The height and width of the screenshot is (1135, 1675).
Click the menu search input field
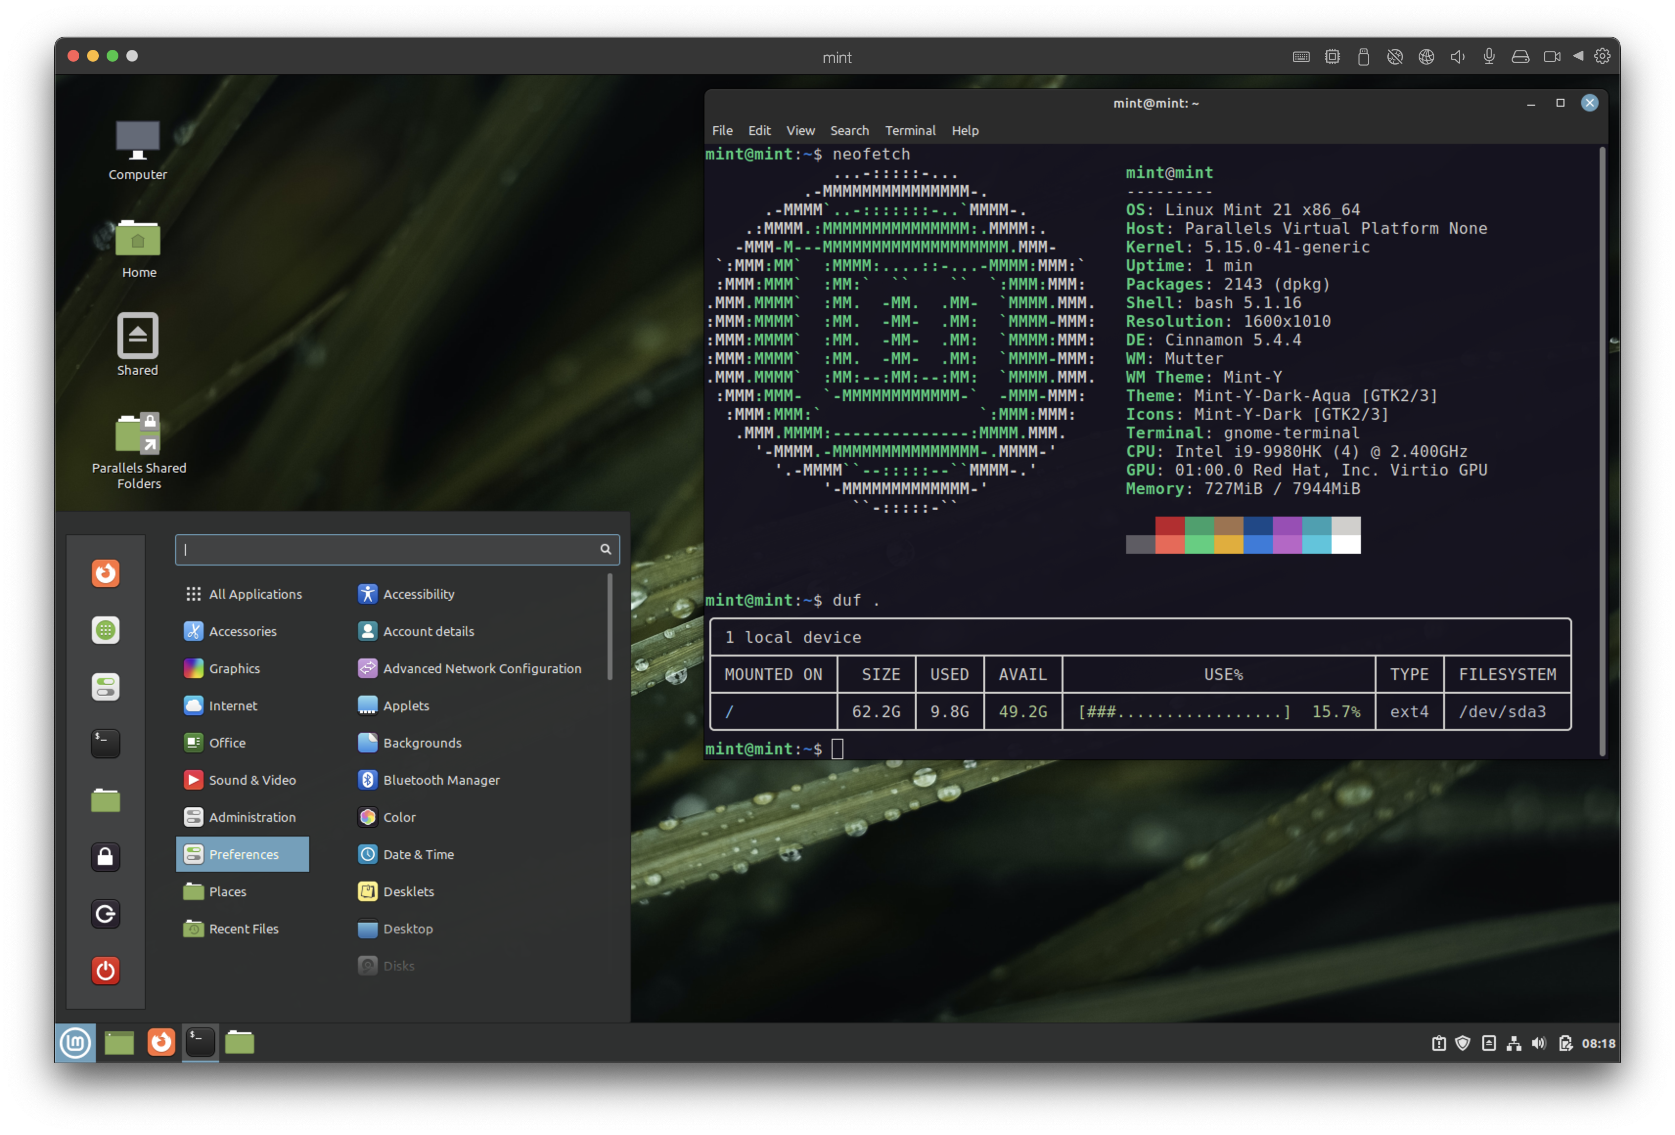click(x=397, y=550)
